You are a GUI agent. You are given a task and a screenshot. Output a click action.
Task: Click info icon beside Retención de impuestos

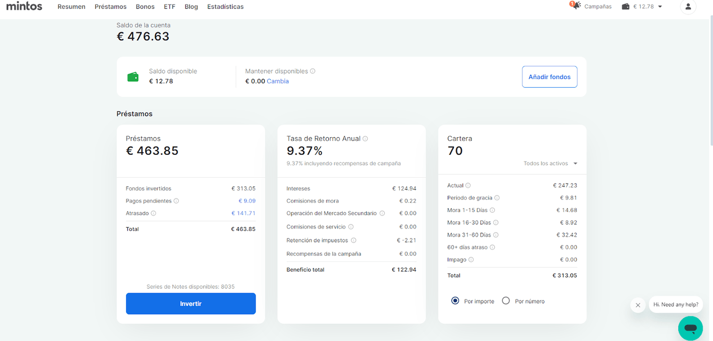[353, 241]
